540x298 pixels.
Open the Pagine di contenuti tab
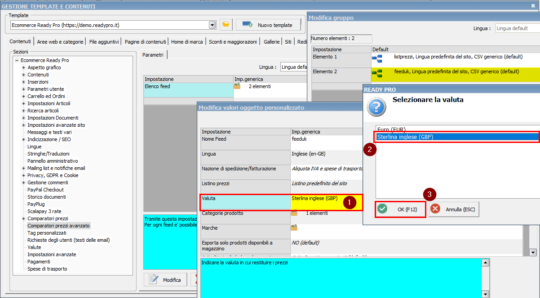point(146,42)
